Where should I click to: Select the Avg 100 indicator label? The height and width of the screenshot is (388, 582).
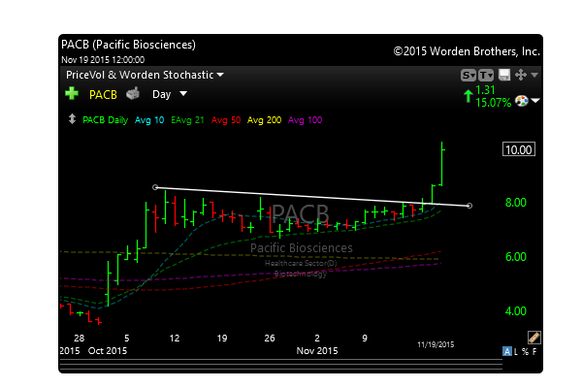click(x=306, y=120)
